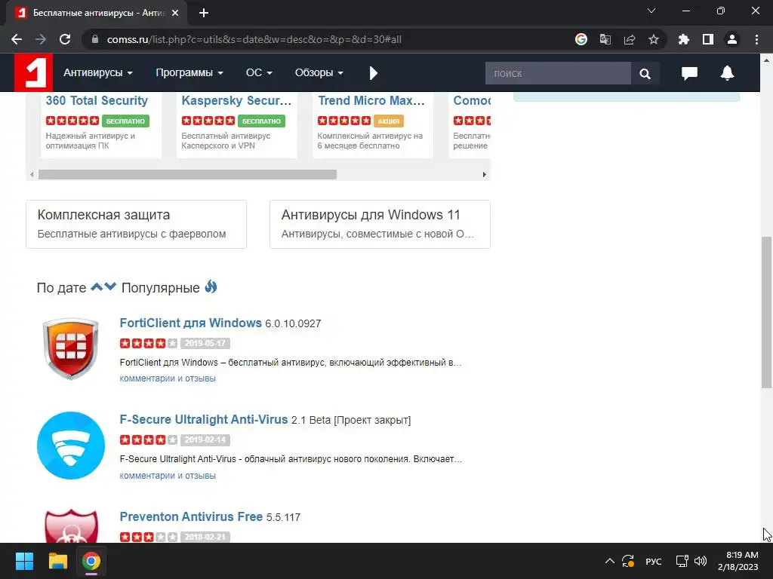This screenshot has height=579, width=773.
Task: Open the tab search chevron in Chrome
Action: tap(651, 11)
